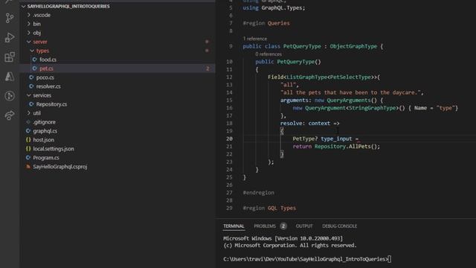Screen dimensions: 476x268
Task: Click the #region Queries line
Action: pos(266,23)
